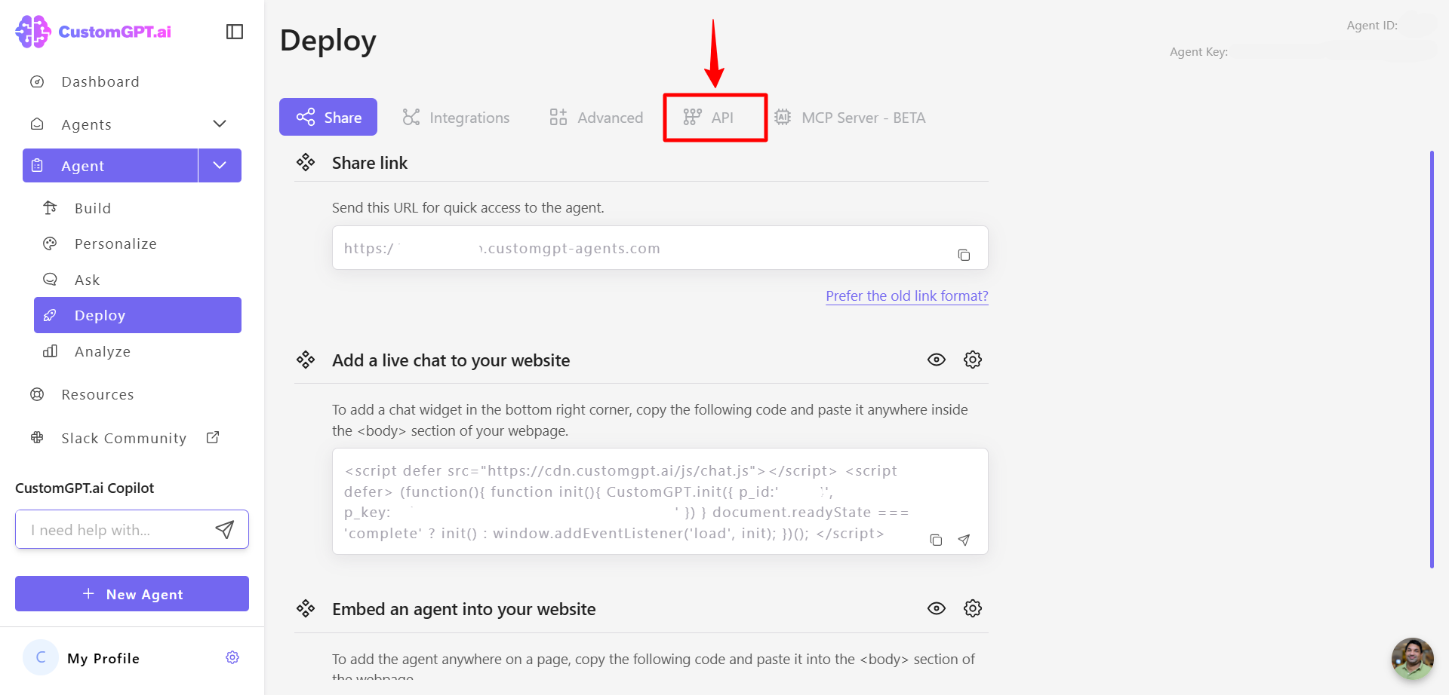Click Prefer the old link format link
This screenshot has width=1449, height=695.
907,295
